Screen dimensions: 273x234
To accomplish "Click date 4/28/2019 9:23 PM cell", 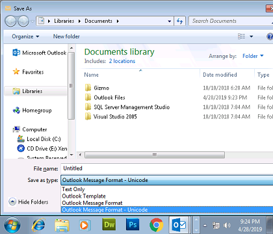I will click(x=225, y=97).
